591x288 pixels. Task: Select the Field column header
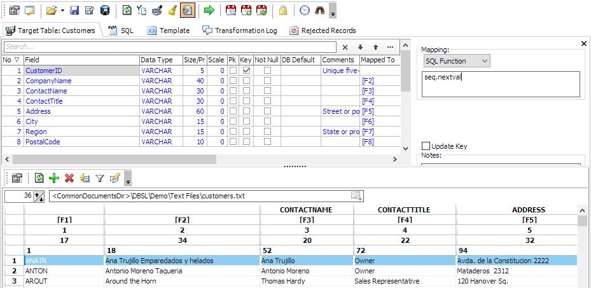coord(81,60)
